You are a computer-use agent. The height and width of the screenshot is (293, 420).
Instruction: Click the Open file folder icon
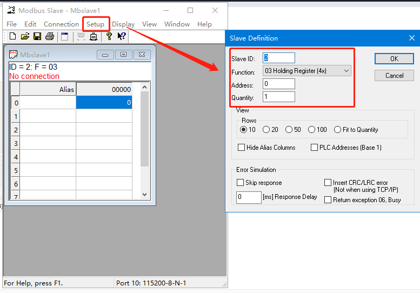(x=25, y=36)
